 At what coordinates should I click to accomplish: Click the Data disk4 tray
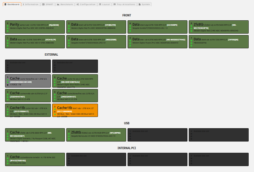[96, 42]
